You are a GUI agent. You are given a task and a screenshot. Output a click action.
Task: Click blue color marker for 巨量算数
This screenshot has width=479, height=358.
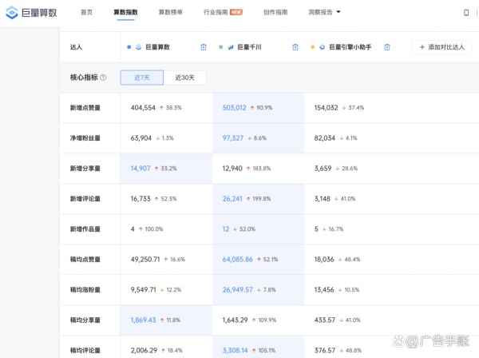tap(129, 47)
